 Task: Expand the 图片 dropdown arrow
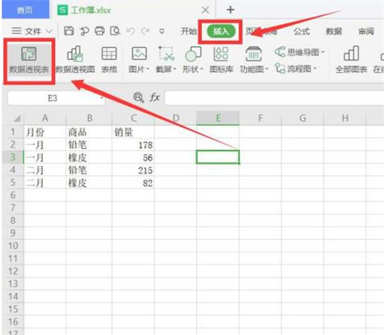pos(148,69)
